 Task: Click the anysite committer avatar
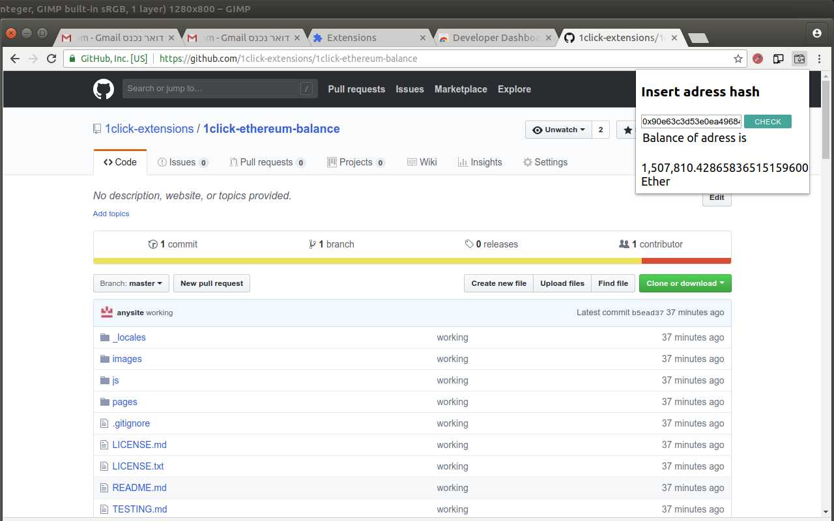point(107,313)
